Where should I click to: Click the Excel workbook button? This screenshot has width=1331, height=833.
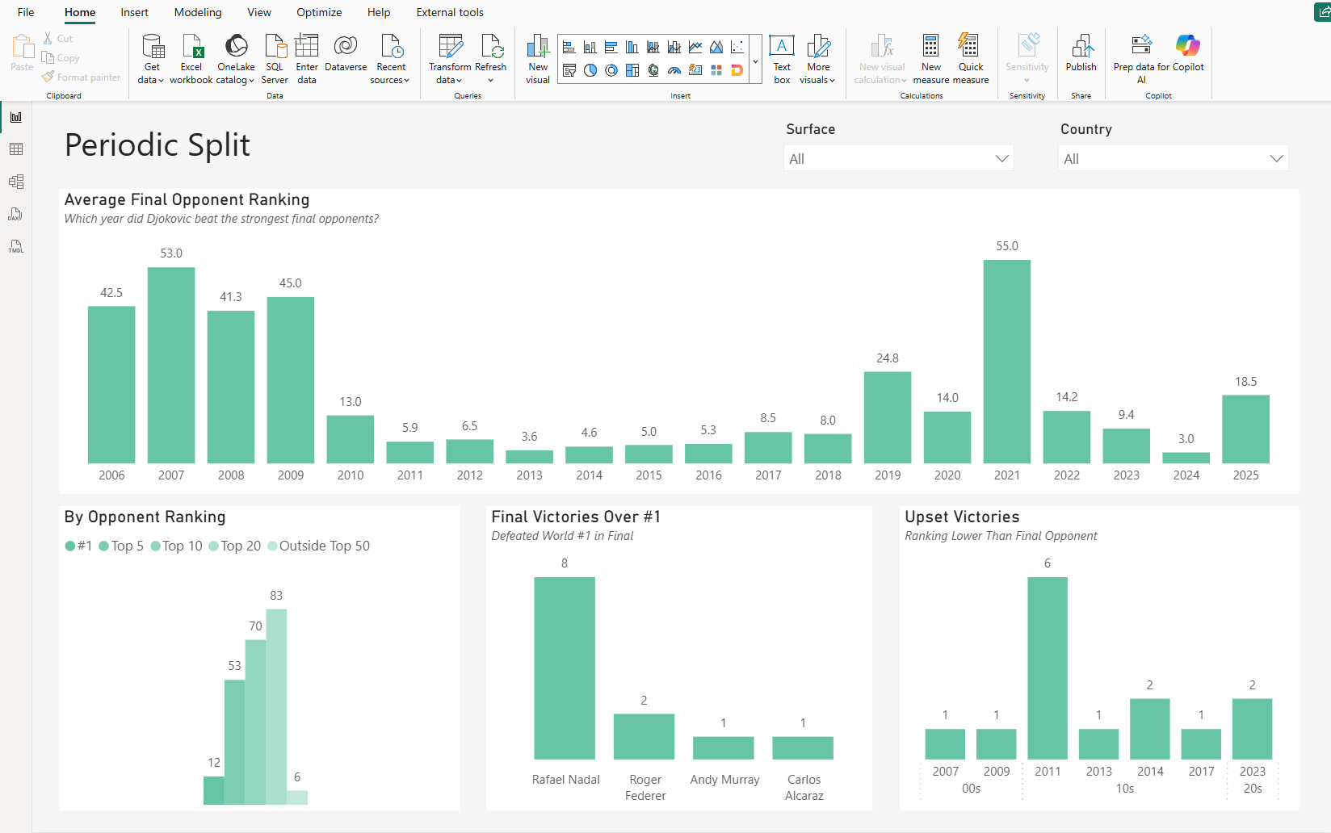click(191, 58)
